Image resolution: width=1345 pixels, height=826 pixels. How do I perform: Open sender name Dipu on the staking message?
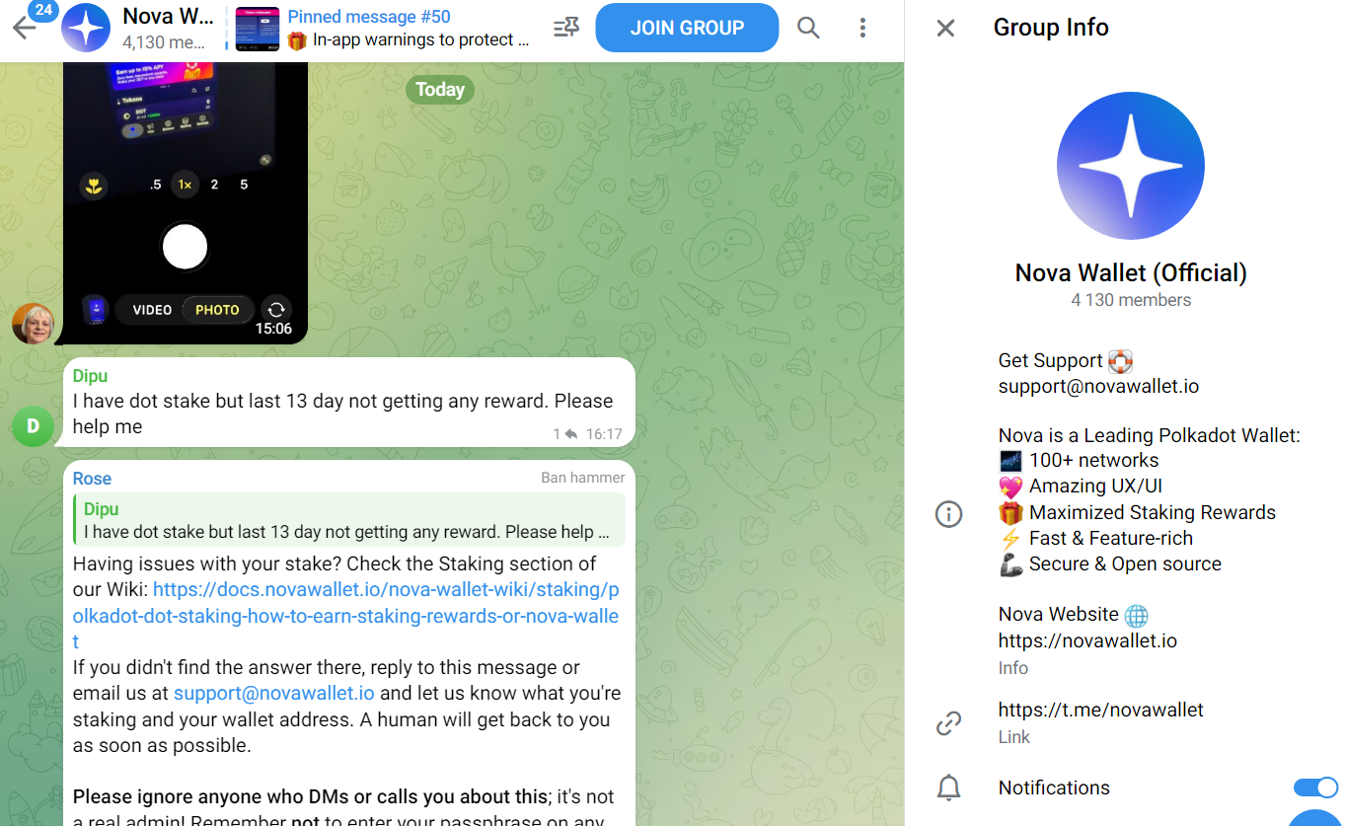point(91,376)
